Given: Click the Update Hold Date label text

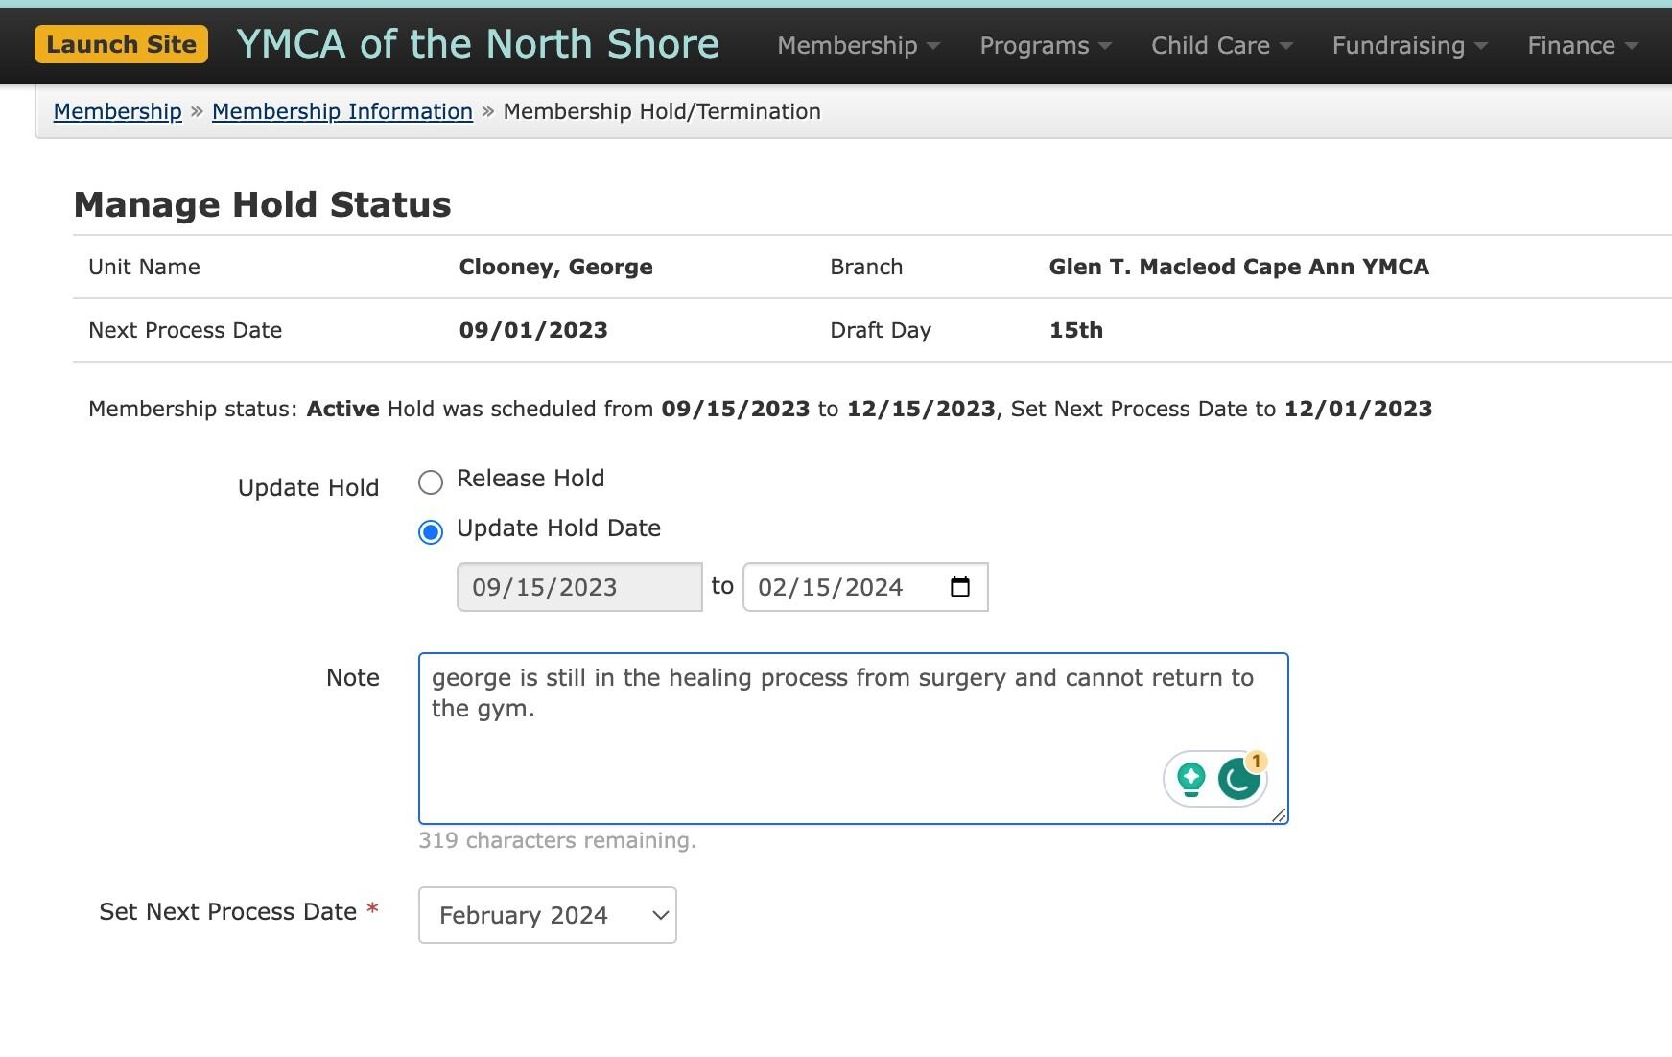Looking at the screenshot, I should click(558, 528).
